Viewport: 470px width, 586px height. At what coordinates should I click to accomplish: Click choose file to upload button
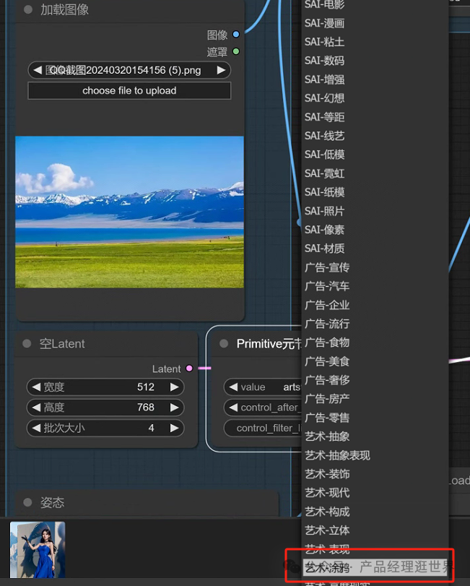tap(129, 90)
